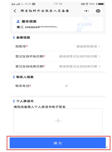Screen dimensions: 112x152
Task: Open 请选择登记生效开始日期 picker
Action: 80,56
